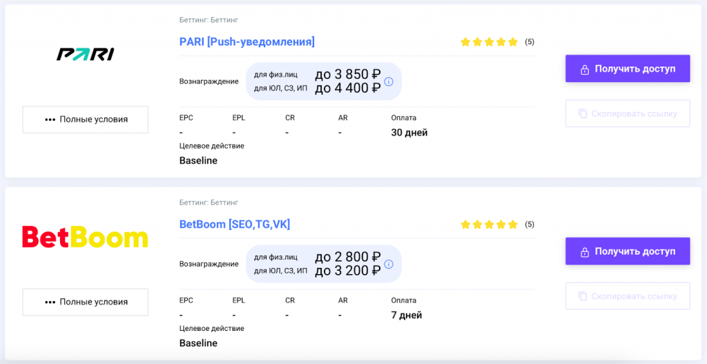Image resolution: width=707 pixels, height=364 pixels.
Task: Click PARI five-star rating
Action: pyautogui.click(x=489, y=42)
